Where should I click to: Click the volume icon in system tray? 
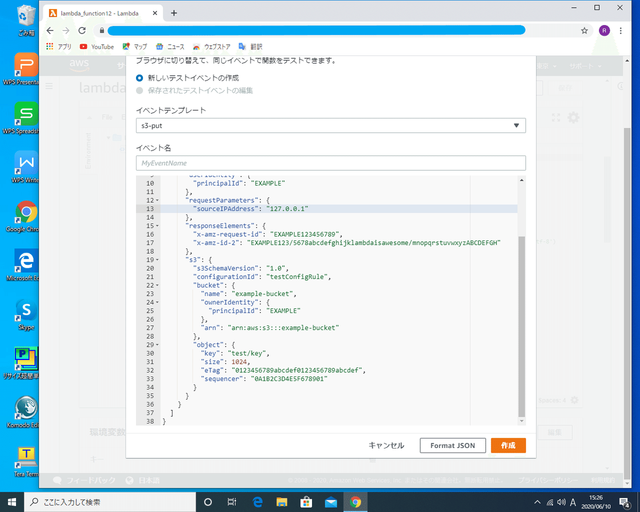pyautogui.click(x=561, y=502)
